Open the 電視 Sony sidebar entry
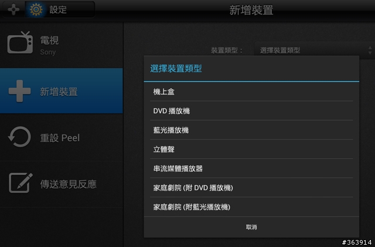The width and height of the screenshot is (375, 247). 62,46
